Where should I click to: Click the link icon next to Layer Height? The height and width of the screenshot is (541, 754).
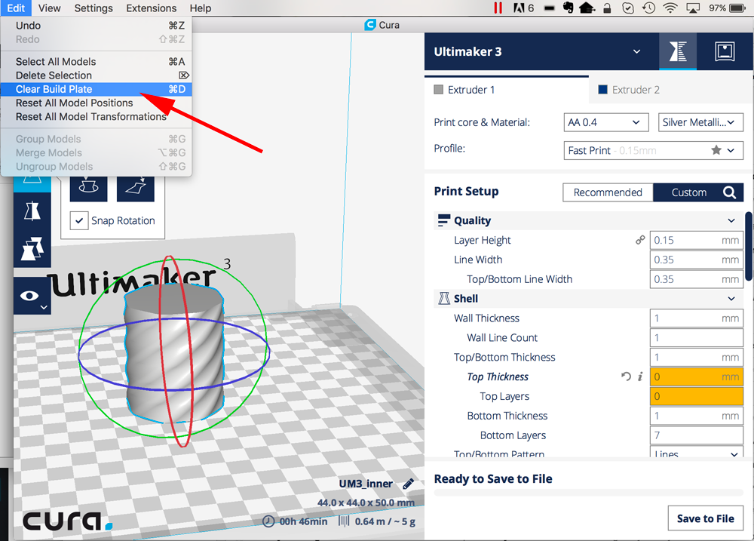coord(640,240)
